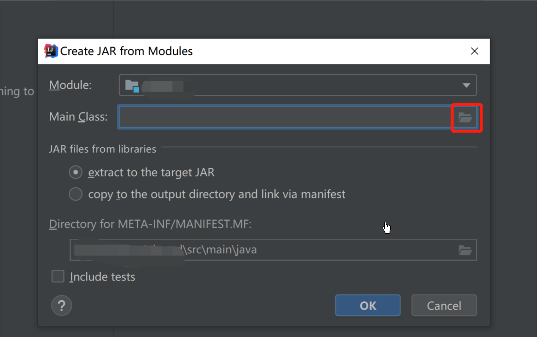The image size is (537, 337).
Task: Focus the Main Class text field
Action: pyautogui.click(x=284, y=117)
